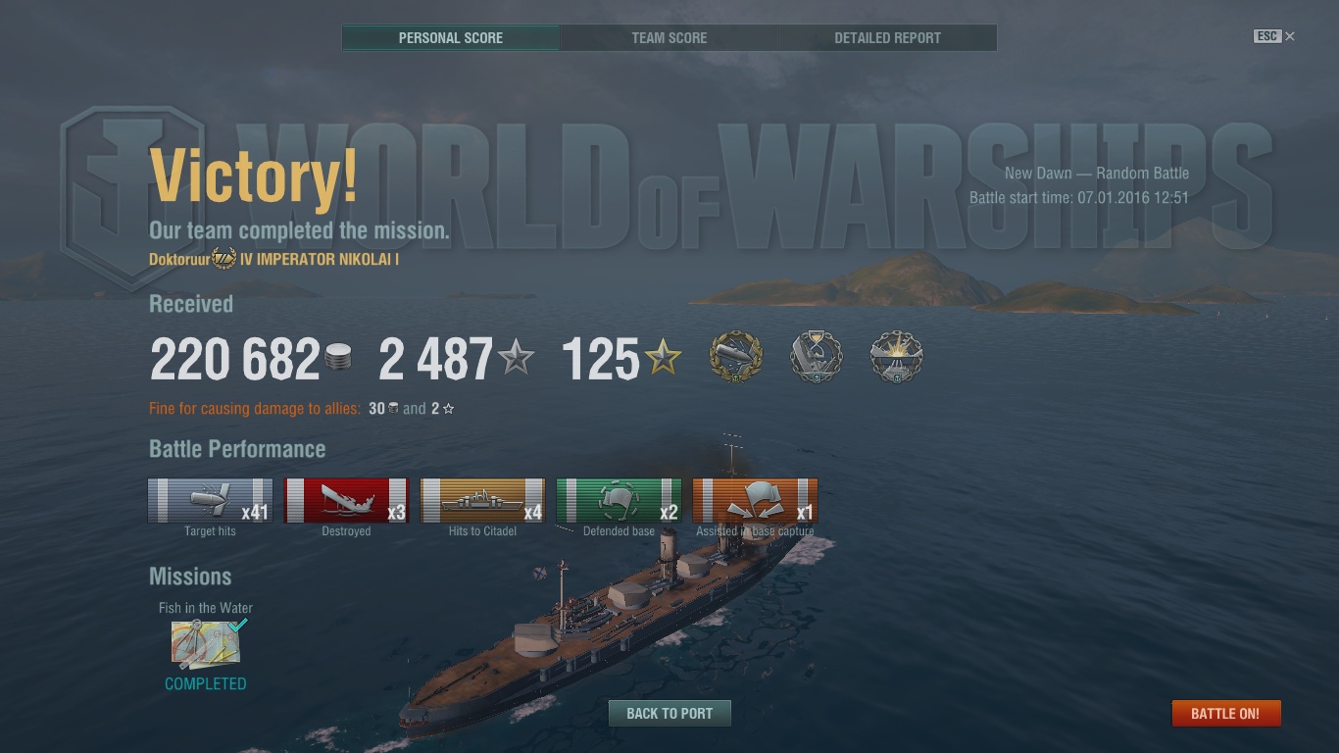Click the second silver achievement medal

[x=817, y=358]
